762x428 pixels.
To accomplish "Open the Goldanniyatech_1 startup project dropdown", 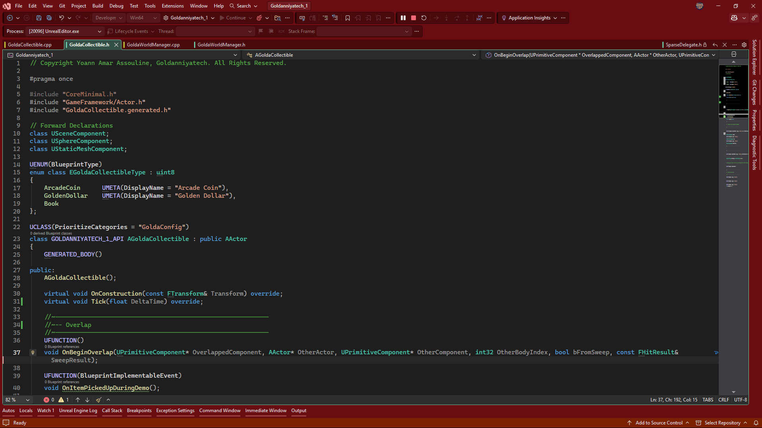I will [189, 18].
